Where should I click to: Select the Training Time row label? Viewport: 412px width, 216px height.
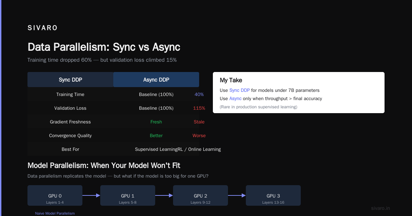pyautogui.click(x=70, y=94)
